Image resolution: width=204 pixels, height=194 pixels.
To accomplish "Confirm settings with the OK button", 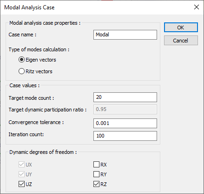I will [x=181, y=28].
